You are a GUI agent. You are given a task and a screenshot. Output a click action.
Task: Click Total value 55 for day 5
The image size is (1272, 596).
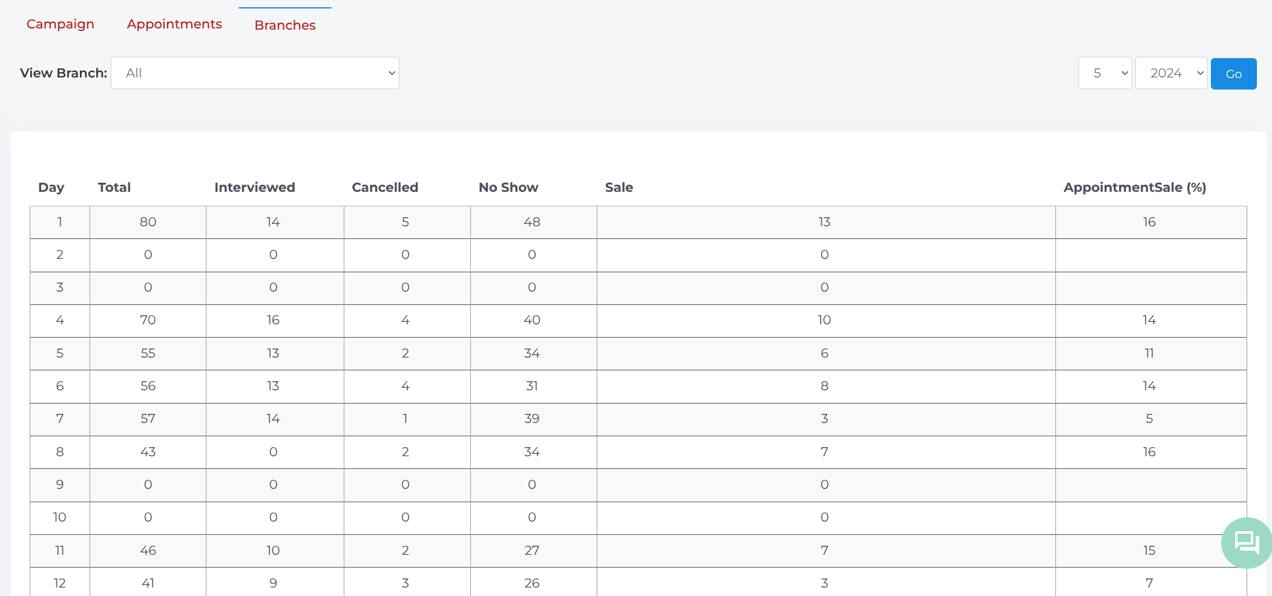148,353
